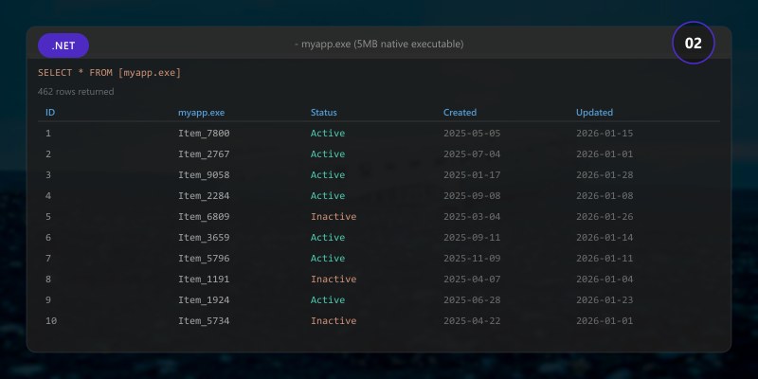Click Active status of Item_1924 row
The image size is (758, 379).
328,299
